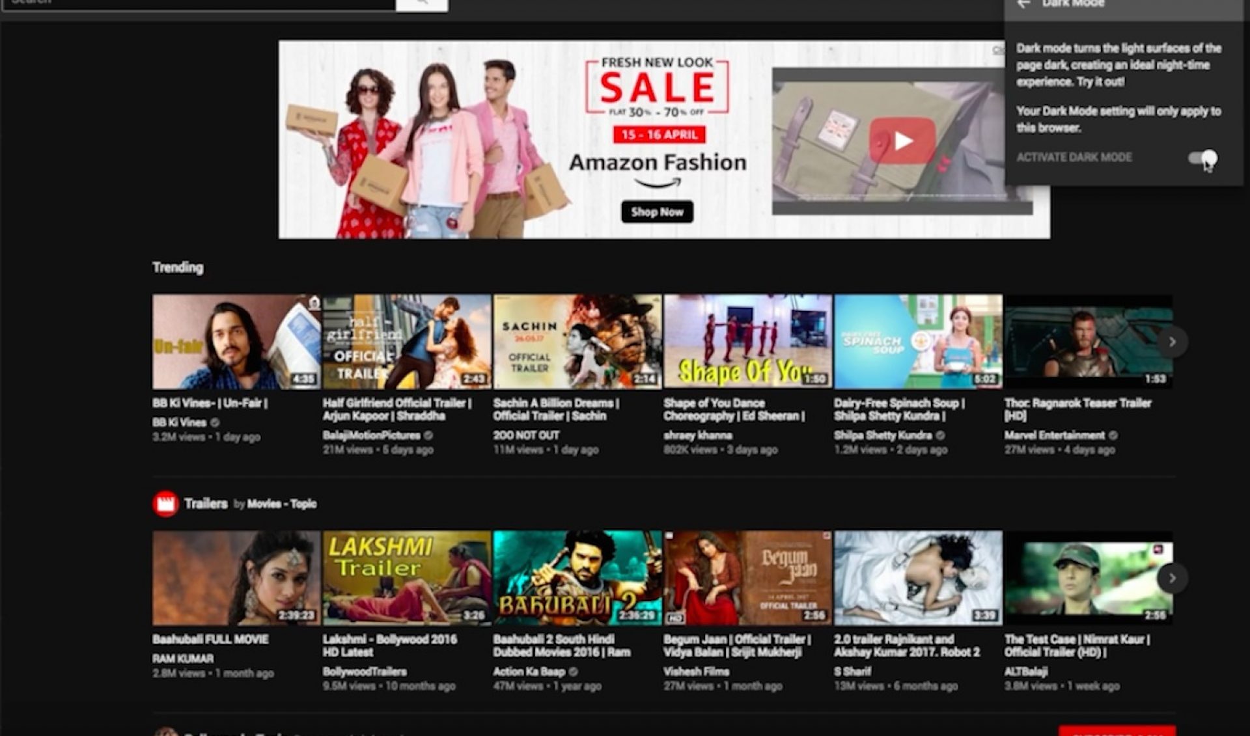The height and width of the screenshot is (736, 1250).
Task: Click the Shop Now button in the ad
Action: pyautogui.click(x=657, y=212)
